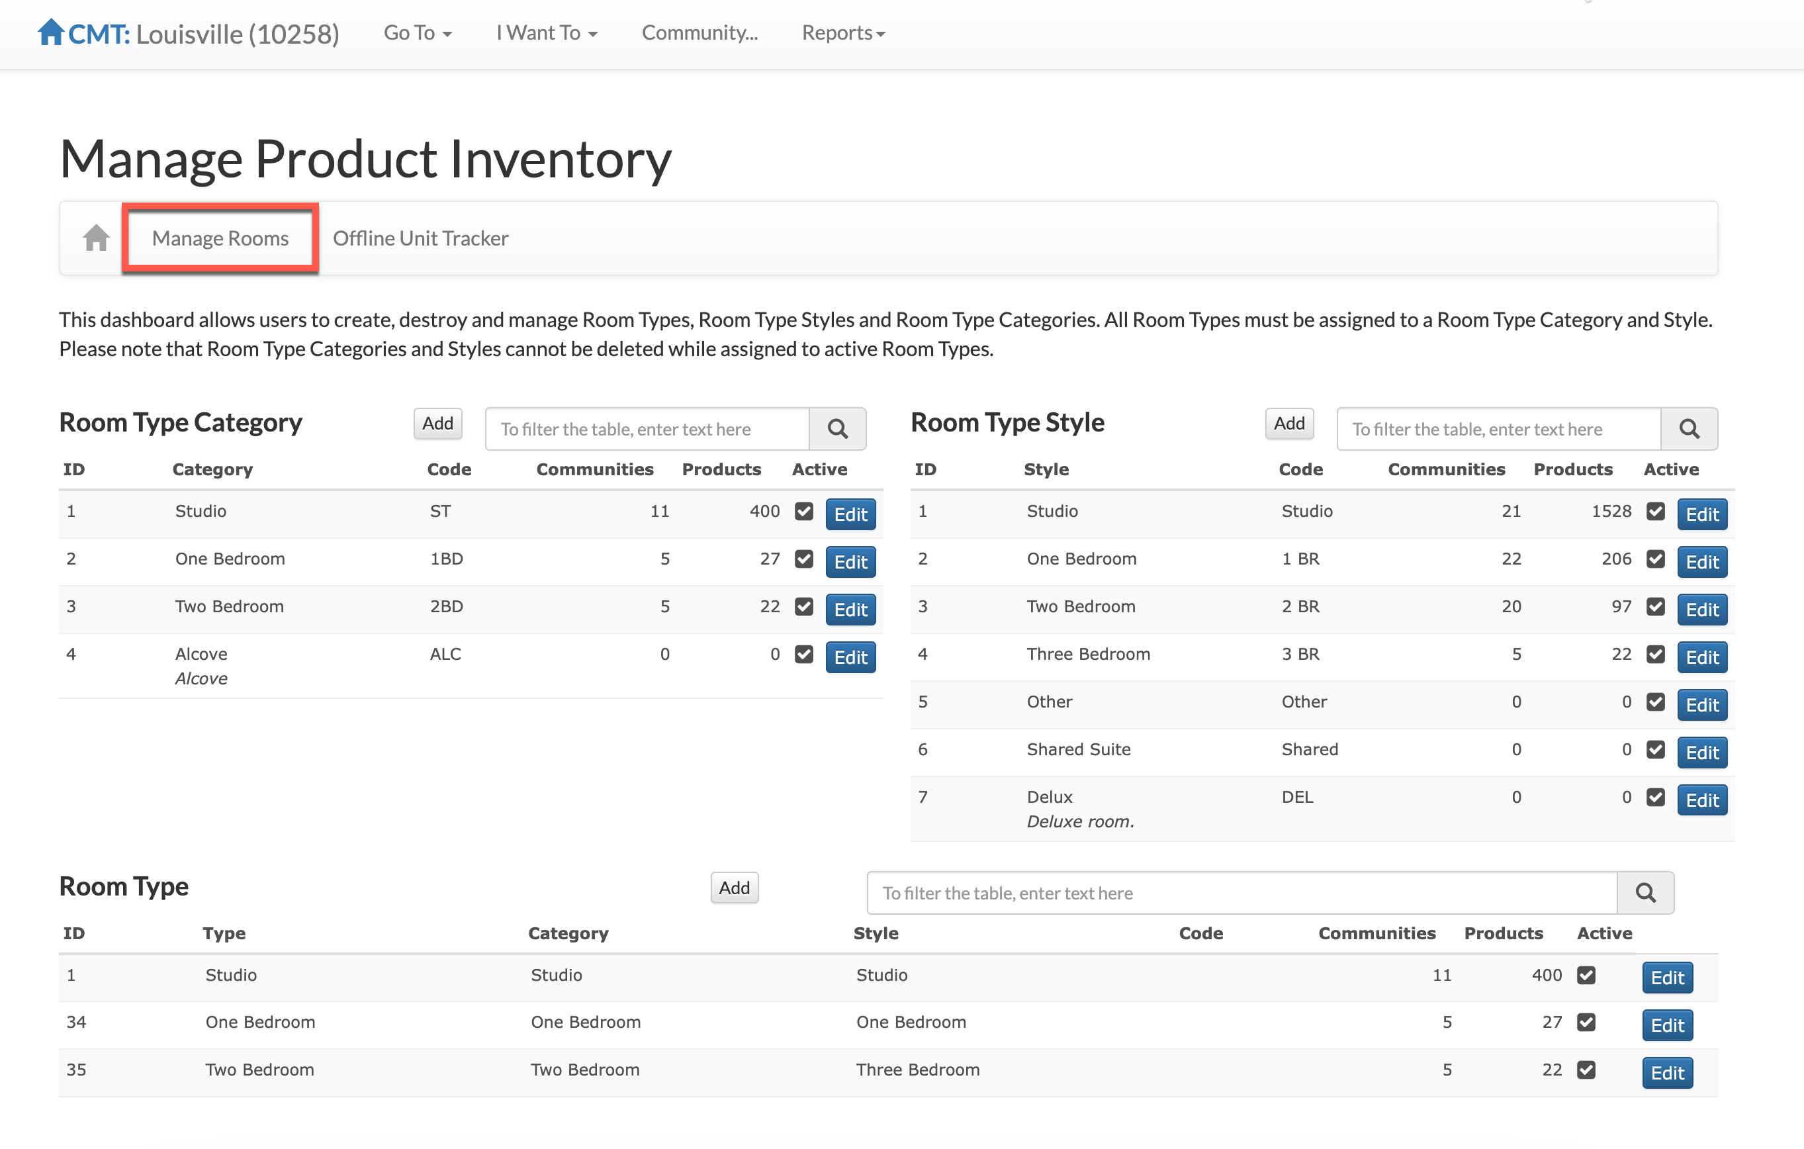
Task: Select the Manage Rooms tab
Action: pyautogui.click(x=220, y=238)
